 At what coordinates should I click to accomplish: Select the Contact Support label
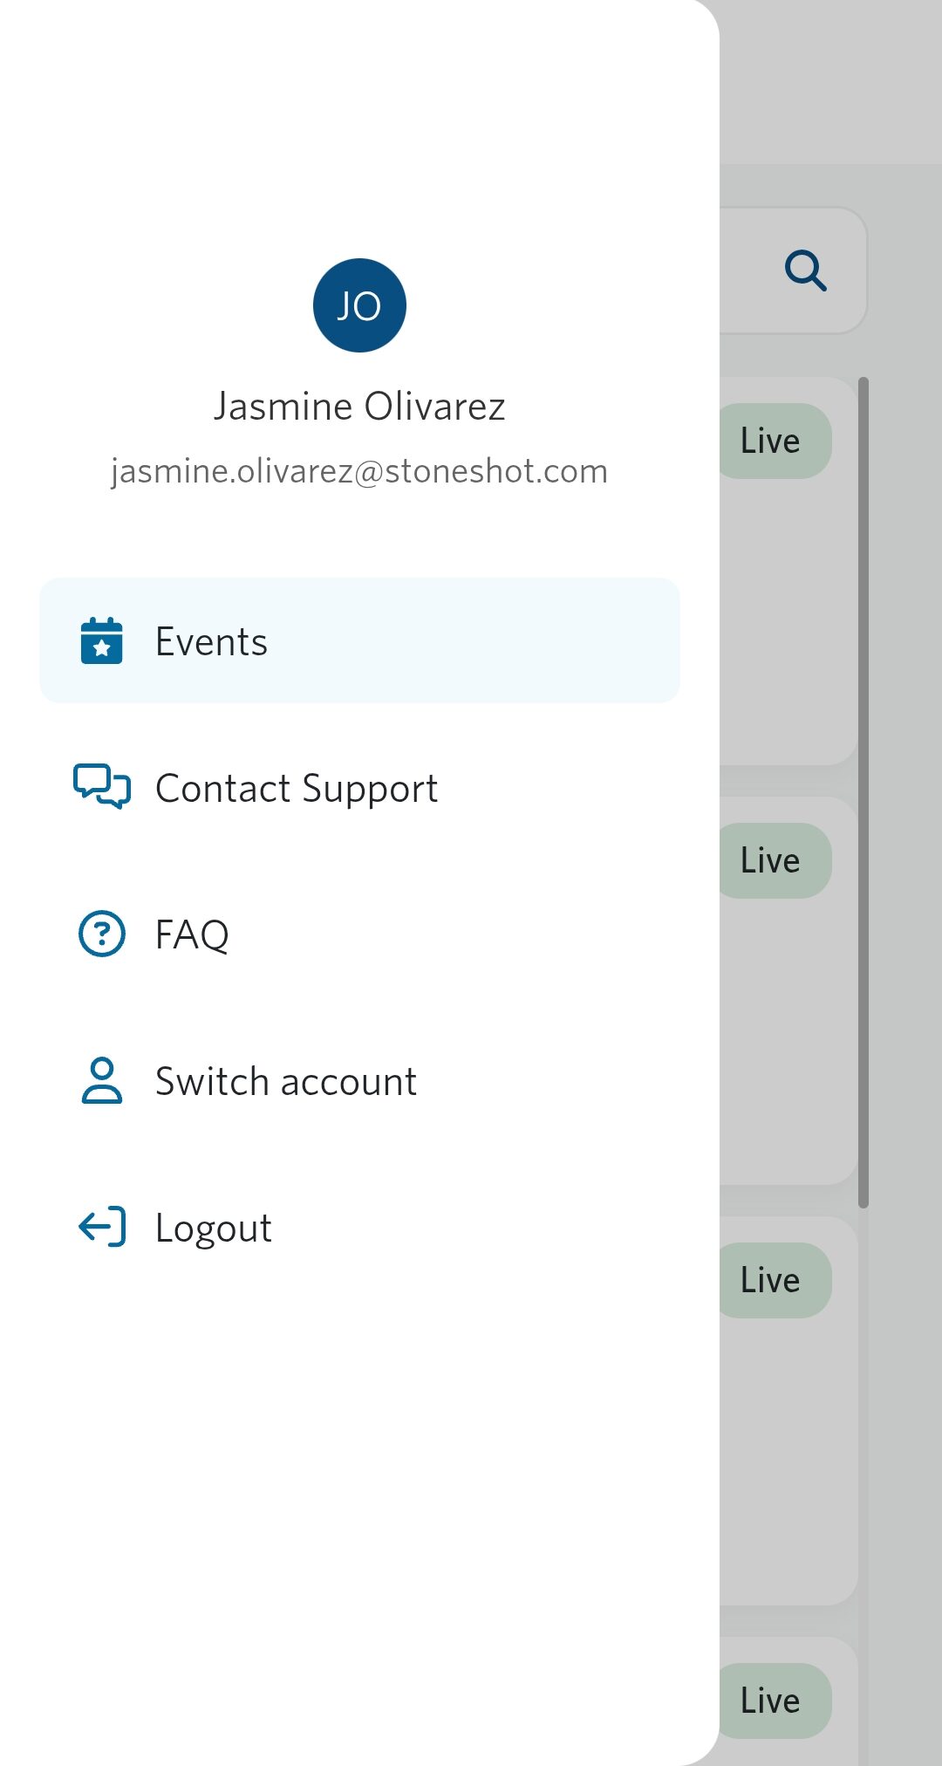point(297,789)
